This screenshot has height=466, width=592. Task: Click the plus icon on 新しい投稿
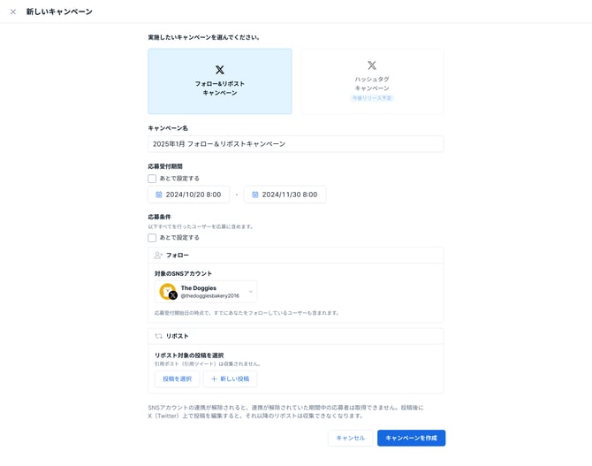(x=214, y=378)
